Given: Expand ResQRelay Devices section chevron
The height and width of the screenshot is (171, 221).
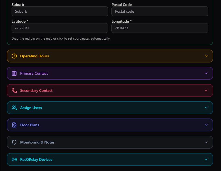Looking at the screenshot, I should pyautogui.click(x=206, y=159).
